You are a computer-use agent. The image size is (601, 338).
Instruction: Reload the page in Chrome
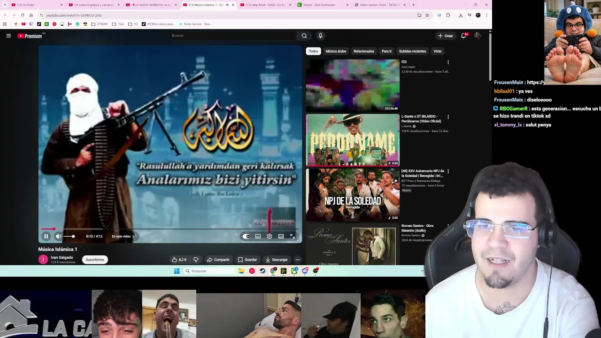(x=23, y=15)
